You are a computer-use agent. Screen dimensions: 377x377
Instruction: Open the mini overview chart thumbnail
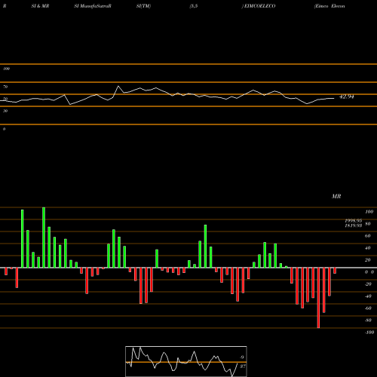click(186, 361)
